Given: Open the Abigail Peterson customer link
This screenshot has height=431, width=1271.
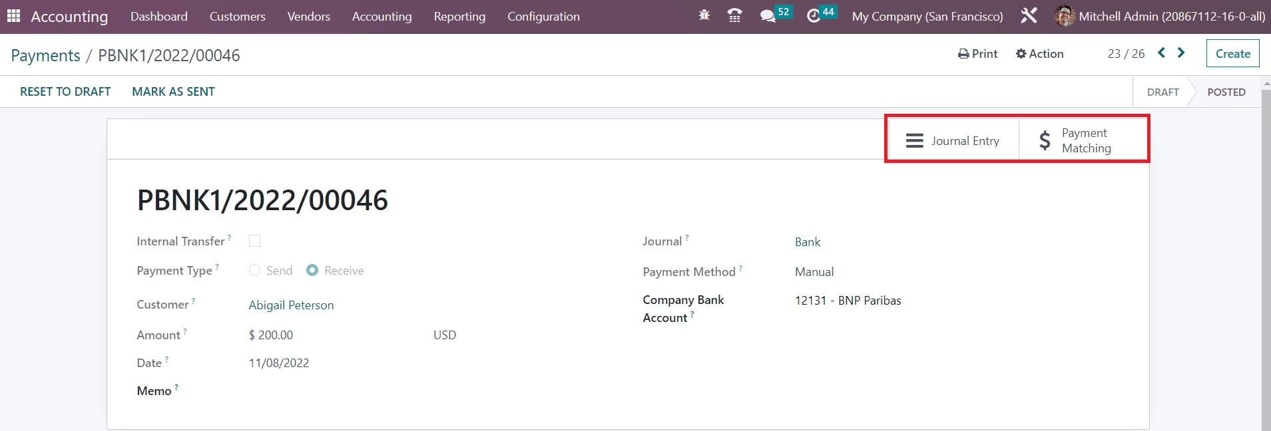Looking at the screenshot, I should [x=291, y=305].
